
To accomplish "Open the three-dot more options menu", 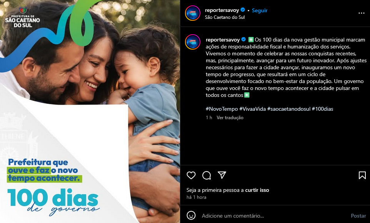I will tap(361, 13).
